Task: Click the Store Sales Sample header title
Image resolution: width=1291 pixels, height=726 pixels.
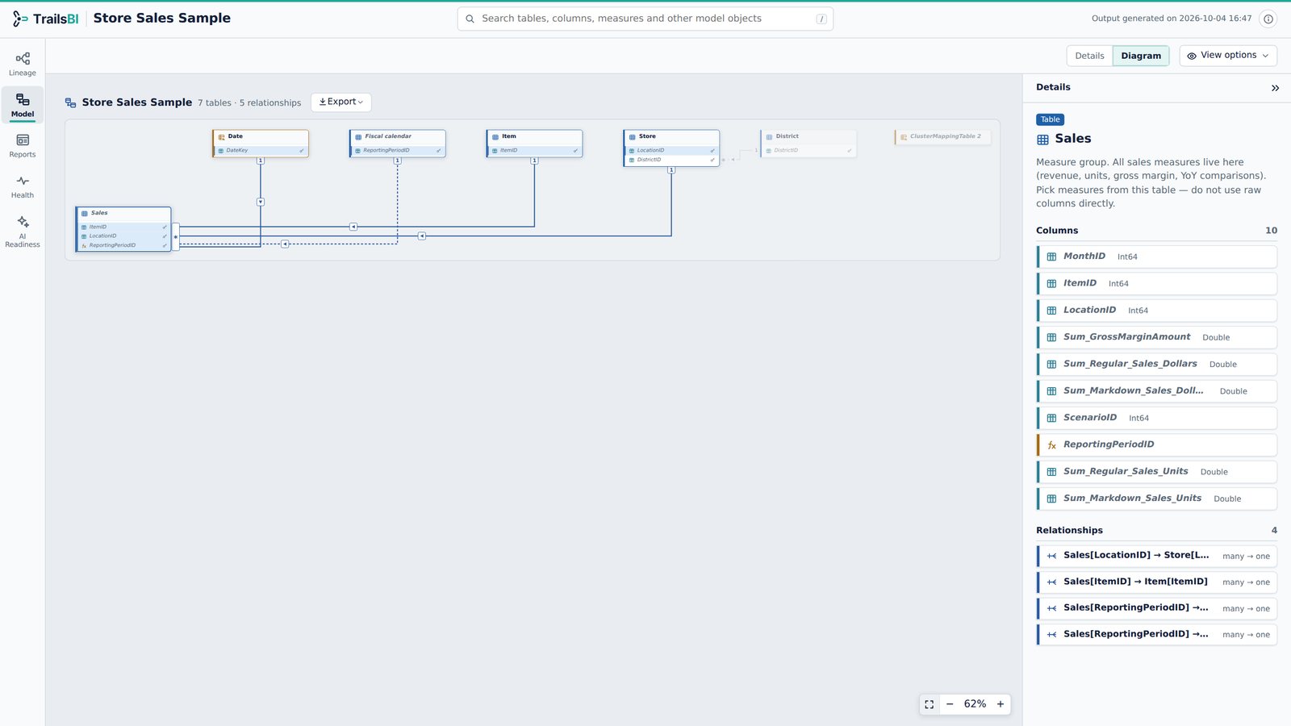Action: pos(161,19)
